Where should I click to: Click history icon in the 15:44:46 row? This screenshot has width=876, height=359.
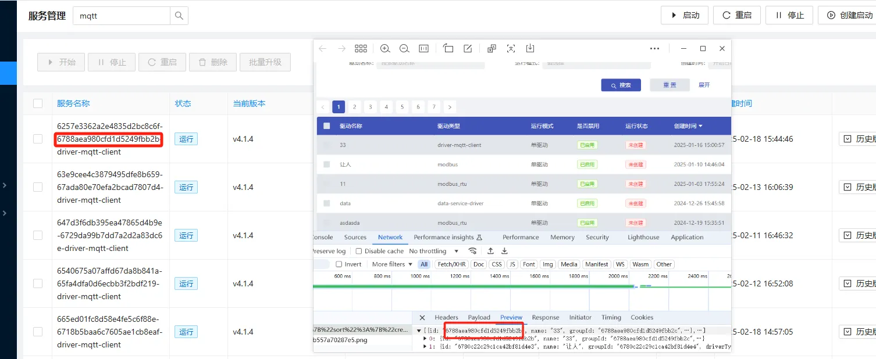tap(847, 139)
